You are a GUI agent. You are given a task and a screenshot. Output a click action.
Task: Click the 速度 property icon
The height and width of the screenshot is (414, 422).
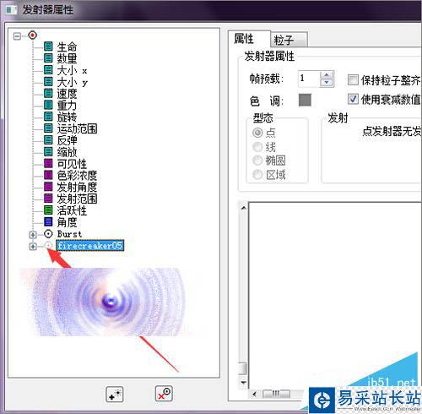(48, 93)
